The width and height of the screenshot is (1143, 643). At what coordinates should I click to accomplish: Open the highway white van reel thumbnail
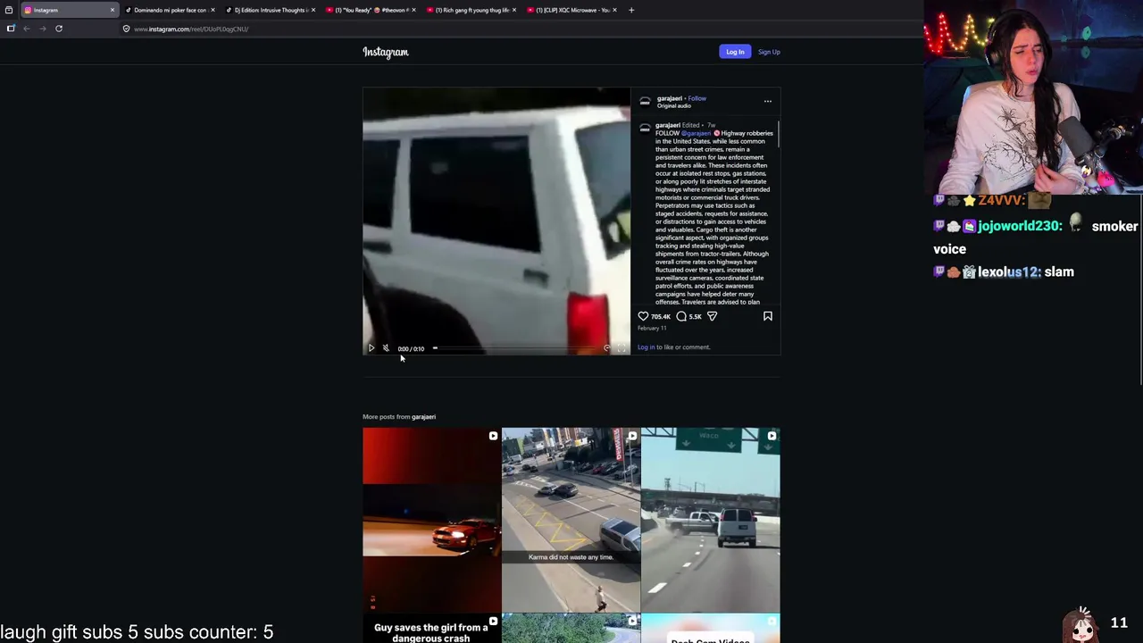710,520
